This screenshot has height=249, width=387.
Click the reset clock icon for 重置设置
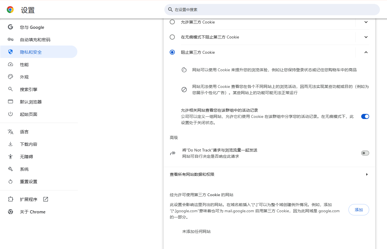[x=10, y=181]
